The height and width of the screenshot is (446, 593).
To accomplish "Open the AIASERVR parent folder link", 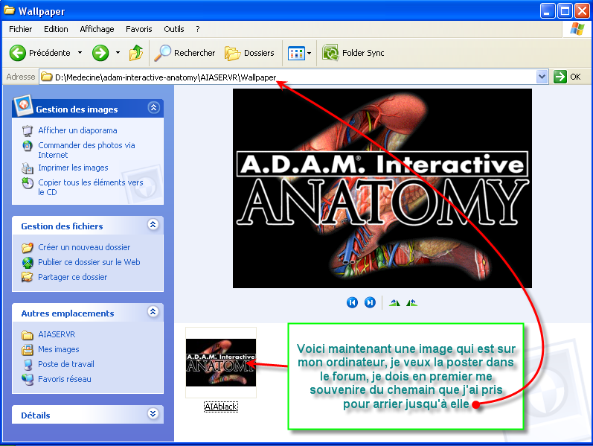I will 57,335.
